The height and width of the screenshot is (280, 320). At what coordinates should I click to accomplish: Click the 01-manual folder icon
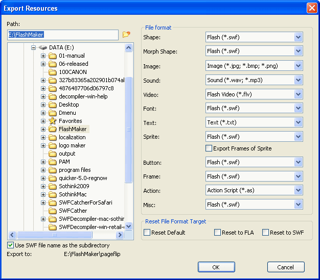click(53, 56)
